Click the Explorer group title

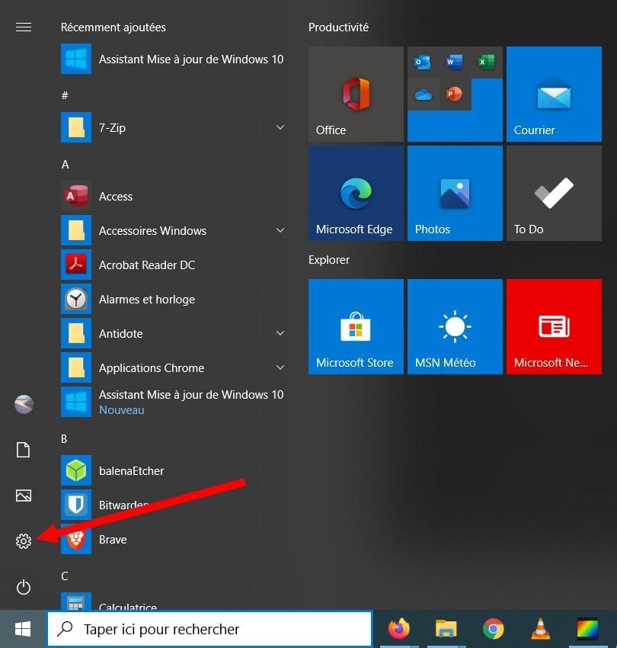329,260
